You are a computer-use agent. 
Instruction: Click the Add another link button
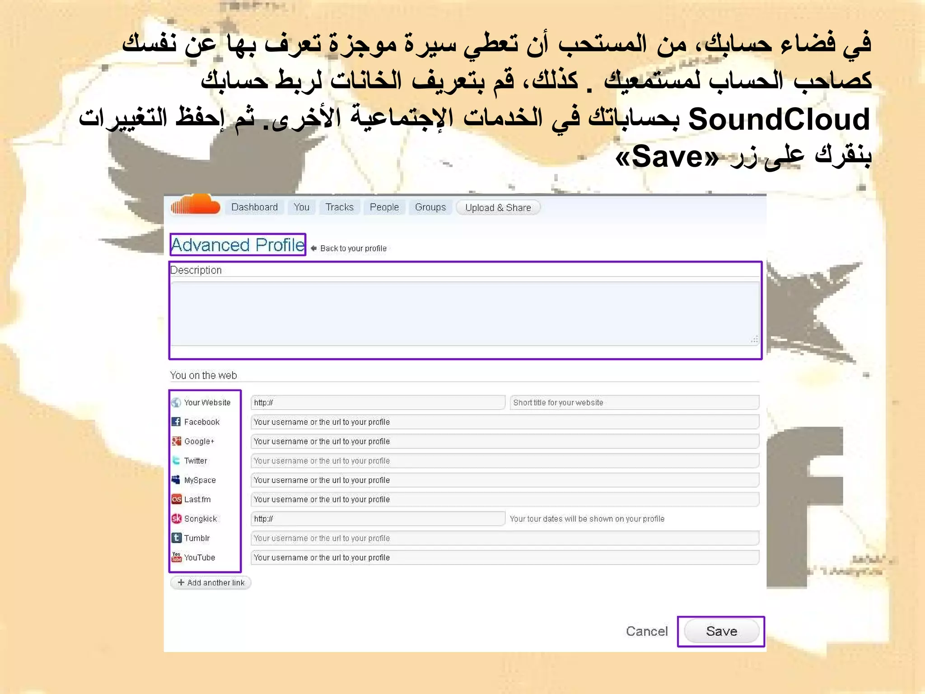(x=211, y=583)
